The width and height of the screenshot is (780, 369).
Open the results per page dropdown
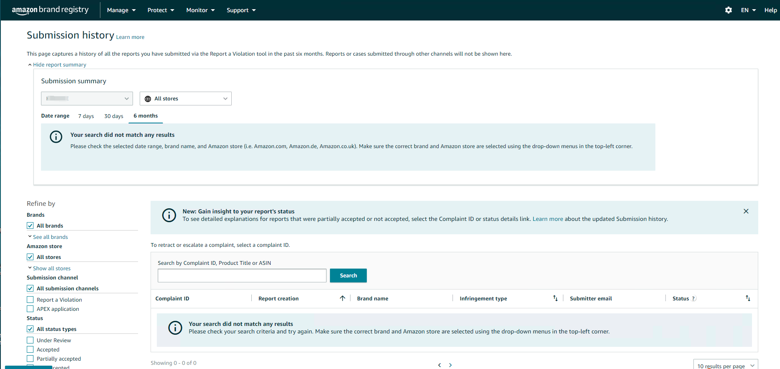726,365
